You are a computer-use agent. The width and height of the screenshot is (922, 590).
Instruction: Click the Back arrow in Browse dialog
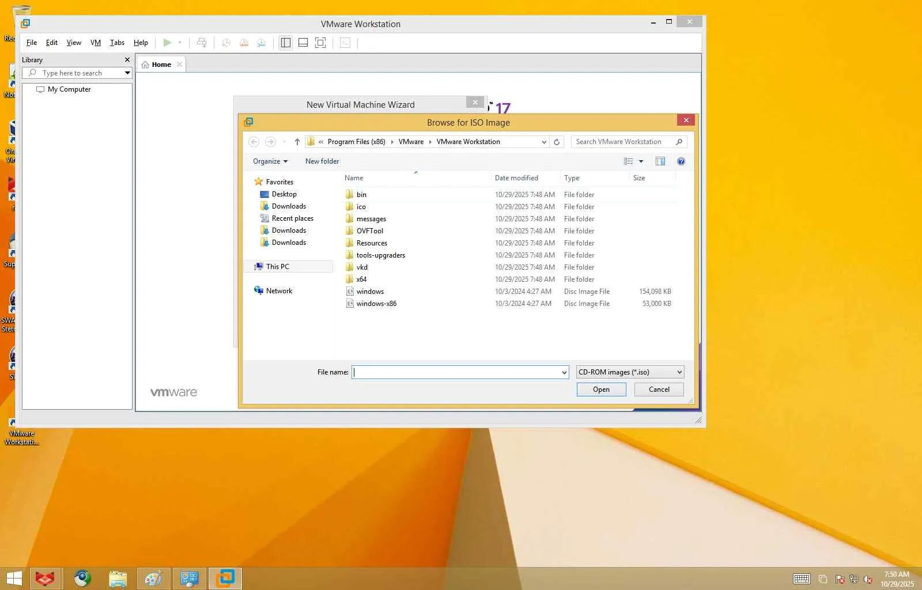(254, 142)
